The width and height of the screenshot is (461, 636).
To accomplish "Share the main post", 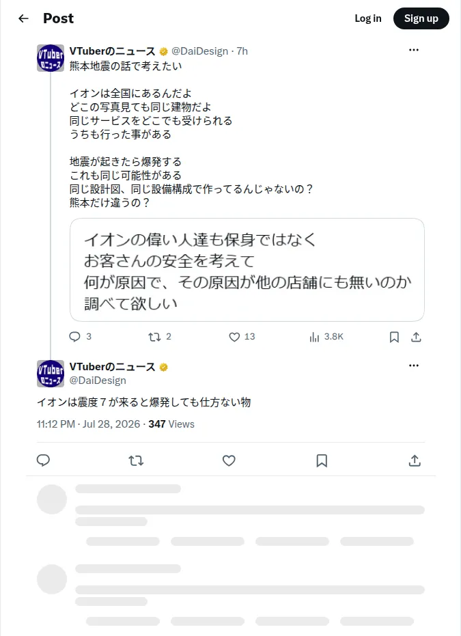I will pyautogui.click(x=415, y=460).
